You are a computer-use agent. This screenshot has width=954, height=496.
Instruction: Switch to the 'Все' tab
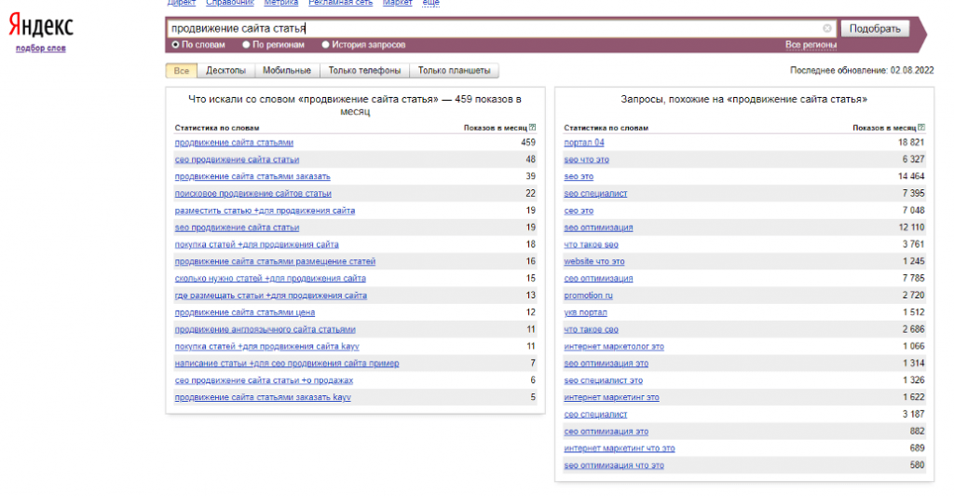point(182,71)
